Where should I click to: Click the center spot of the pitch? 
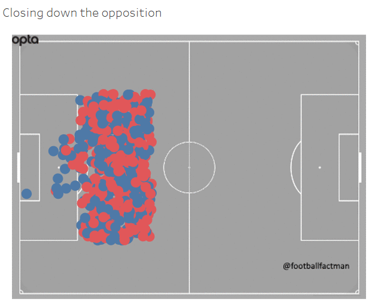(x=189, y=167)
